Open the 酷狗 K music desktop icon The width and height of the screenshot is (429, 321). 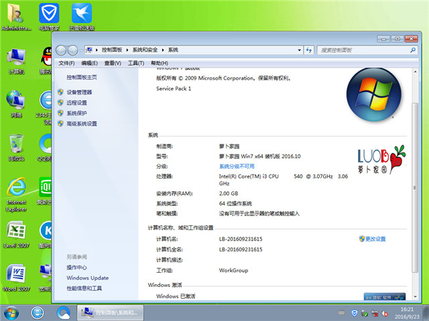coord(46,234)
